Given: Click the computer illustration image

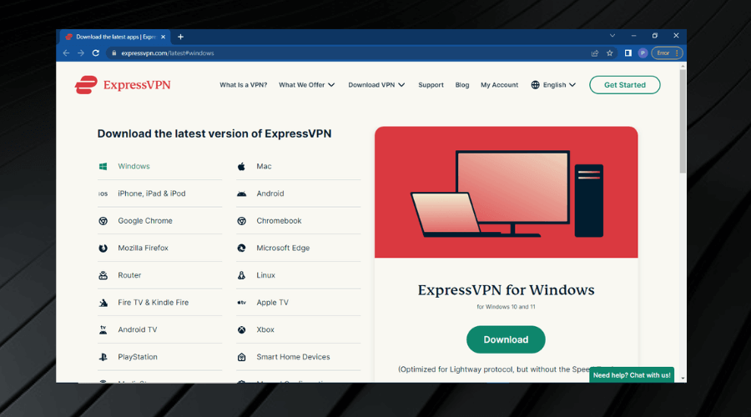Looking at the screenshot, I should (x=507, y=193).
